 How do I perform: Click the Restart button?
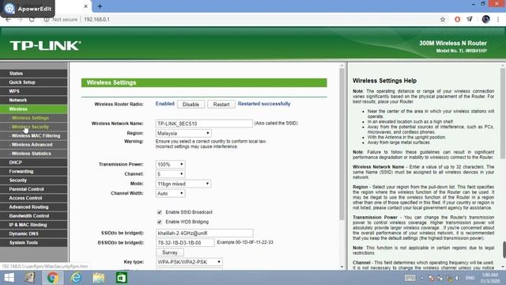click(x=221, y=104)
